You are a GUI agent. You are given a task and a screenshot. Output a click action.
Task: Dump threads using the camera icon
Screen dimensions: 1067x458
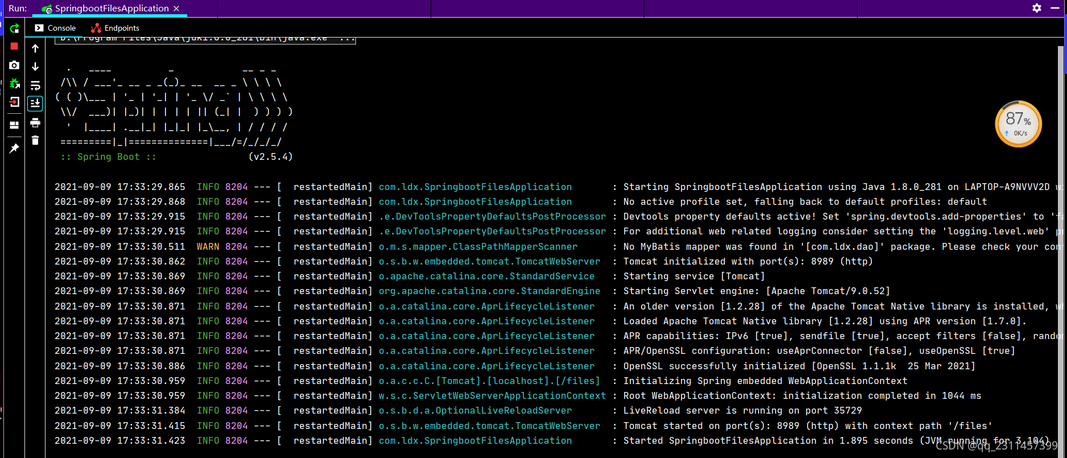click(x=14, y=65)
